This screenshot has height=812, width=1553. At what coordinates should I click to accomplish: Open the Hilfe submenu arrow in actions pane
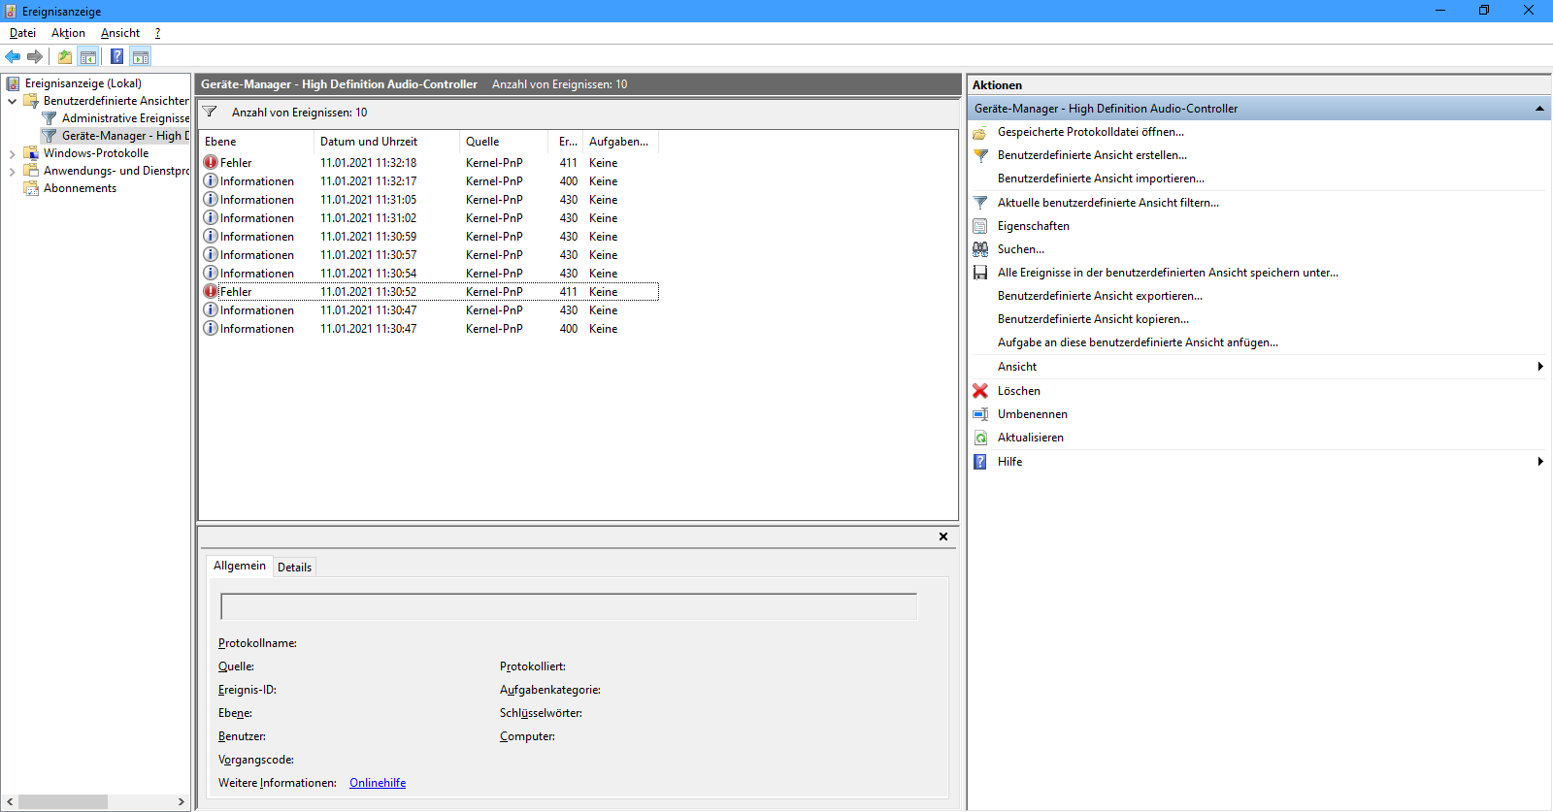(x=1540, y=462)
